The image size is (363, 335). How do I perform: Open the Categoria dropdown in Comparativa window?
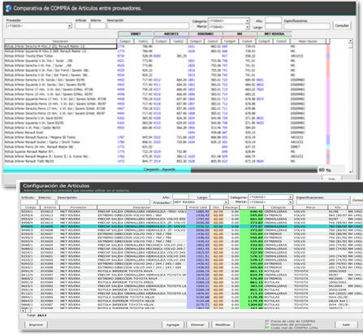(248, 21)
